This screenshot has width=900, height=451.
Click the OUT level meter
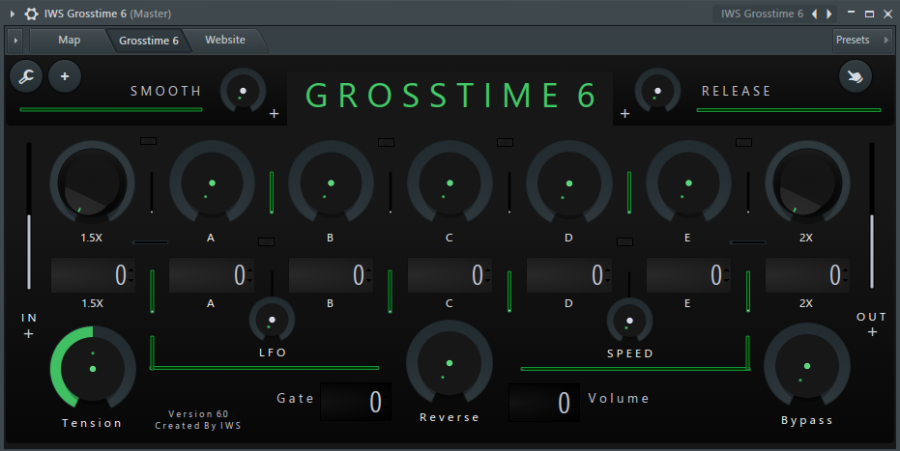[x=872, y=215]
